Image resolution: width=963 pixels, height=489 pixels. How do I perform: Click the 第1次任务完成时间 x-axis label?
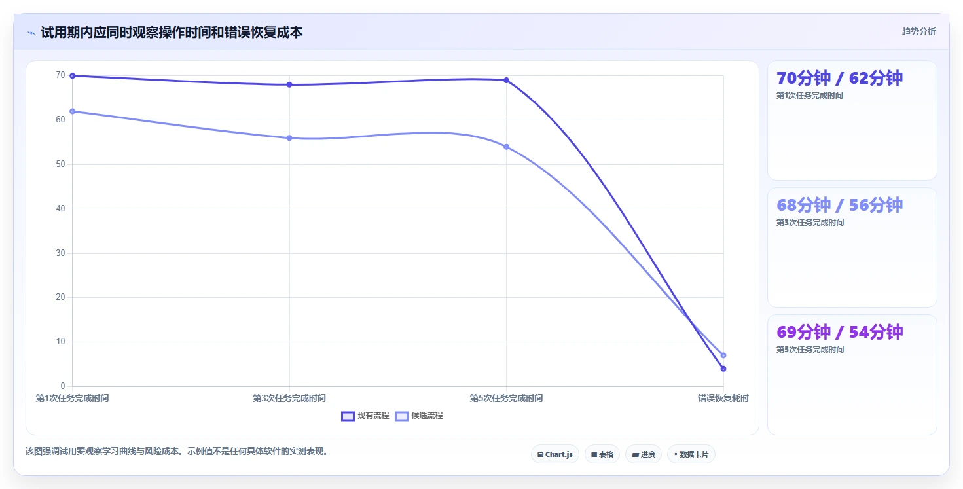[72, 398]
